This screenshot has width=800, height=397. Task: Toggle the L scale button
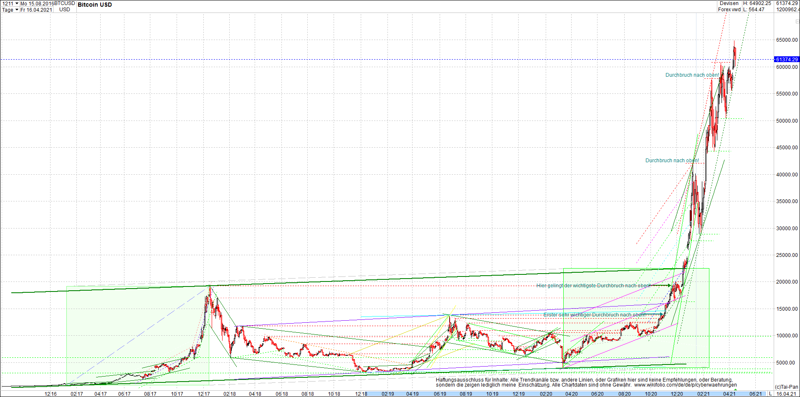pyautogui.click(x=770, y=394)
